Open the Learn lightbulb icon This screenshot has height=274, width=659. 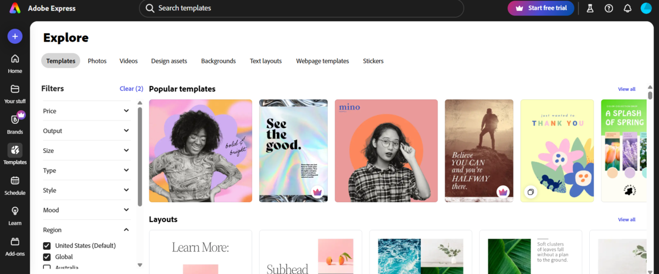tap(15, 212)
